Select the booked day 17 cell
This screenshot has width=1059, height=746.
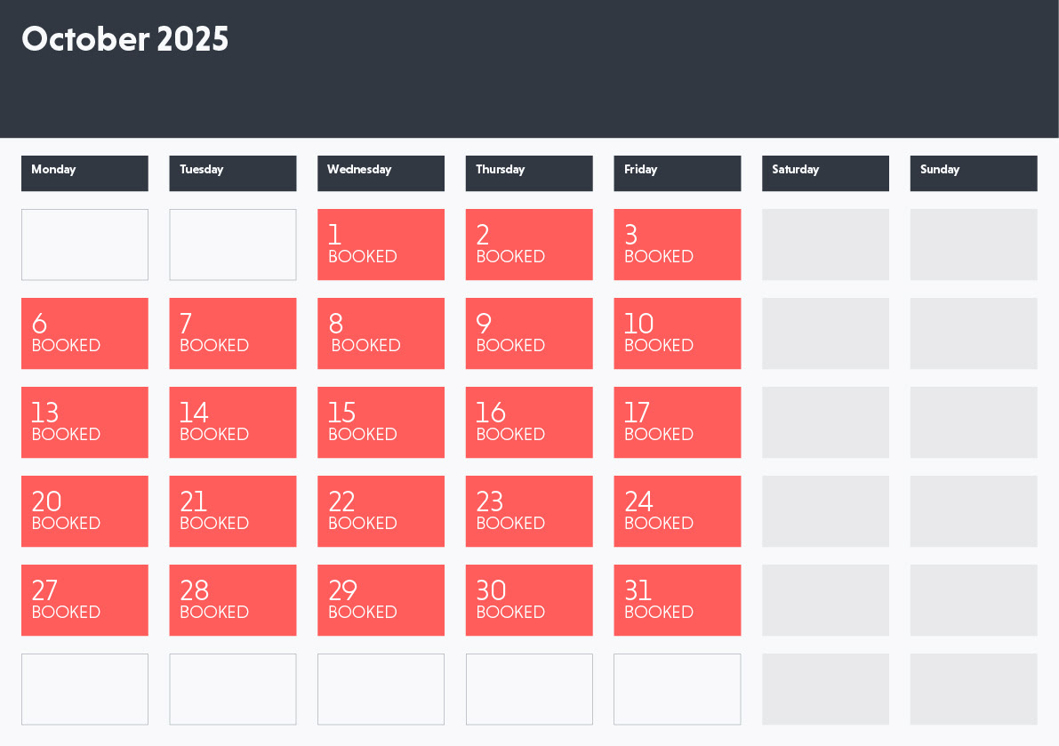point(677,422)
